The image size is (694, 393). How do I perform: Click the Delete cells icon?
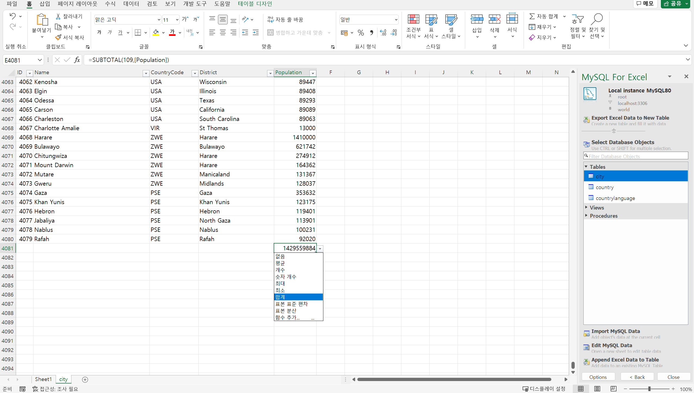click(495, 19)
